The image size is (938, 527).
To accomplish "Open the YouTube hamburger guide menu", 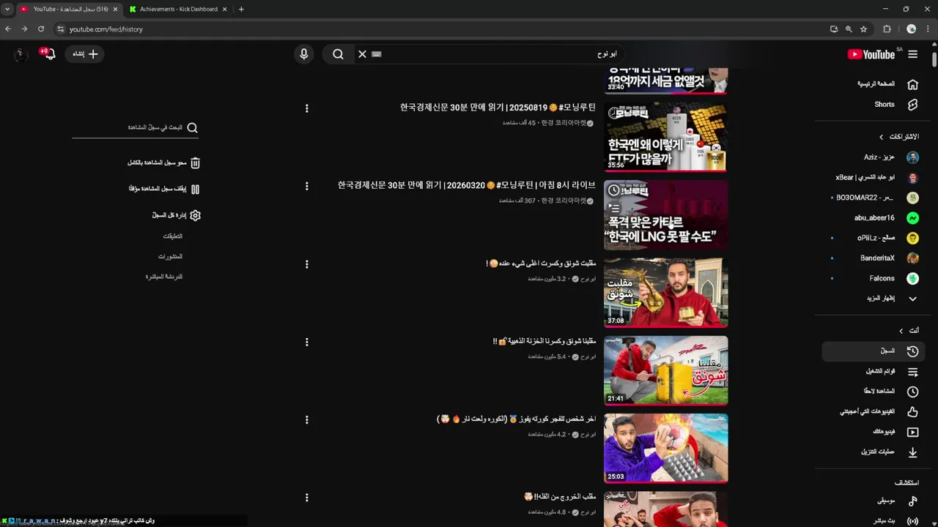I will pos(912,54).
